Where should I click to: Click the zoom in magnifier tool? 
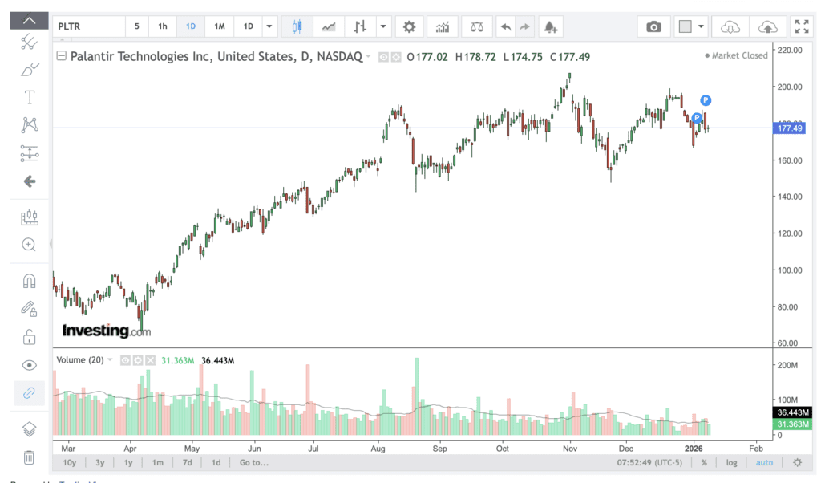click(x=30, y=245)
